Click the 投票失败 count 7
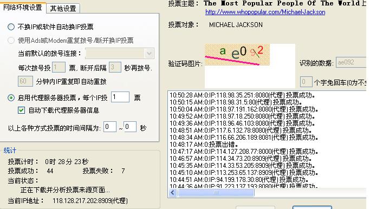370x209 pixels. coord(123,171)
